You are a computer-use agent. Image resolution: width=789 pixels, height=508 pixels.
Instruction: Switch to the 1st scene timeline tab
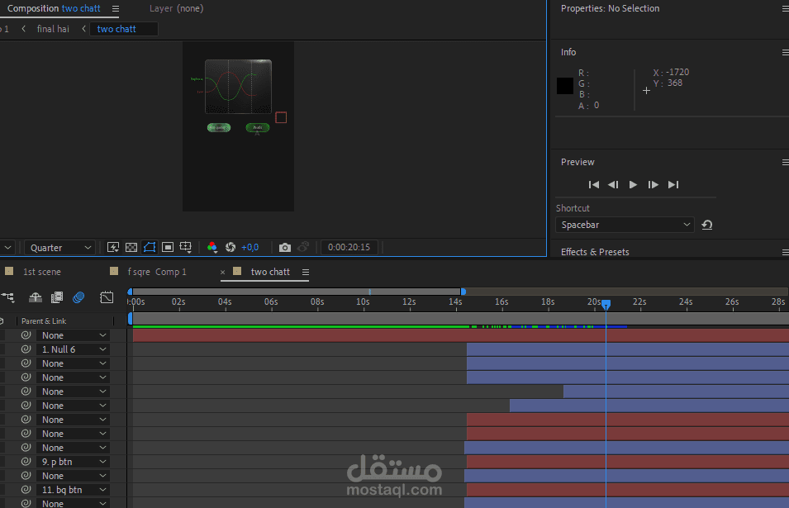pyautogui.click(x=42, y=272)
